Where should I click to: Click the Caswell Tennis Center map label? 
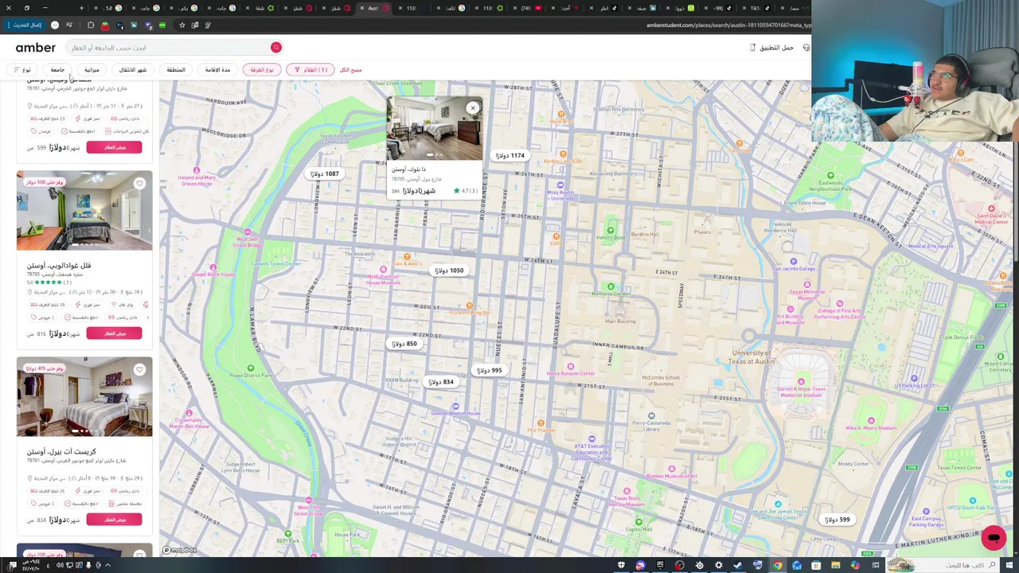[275, 263]
